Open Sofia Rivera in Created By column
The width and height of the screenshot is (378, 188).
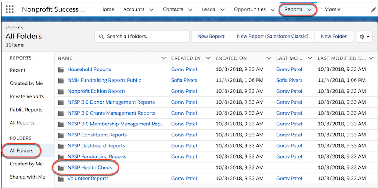pos(184,80)
